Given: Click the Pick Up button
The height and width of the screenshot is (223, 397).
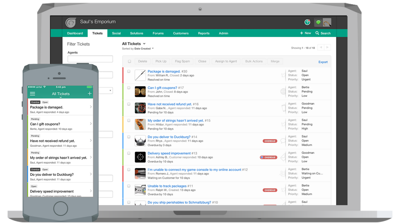Looking at the screenshot, I should pyautogui.click(x=161, y=61).
